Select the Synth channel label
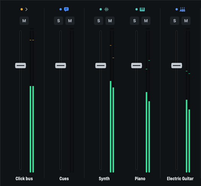Viewport: 201px width, 186px height. (x=104, y=179)
